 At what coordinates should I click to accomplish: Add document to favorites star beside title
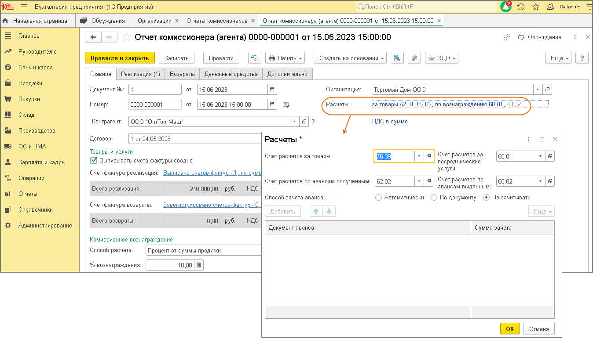(127, 37)
